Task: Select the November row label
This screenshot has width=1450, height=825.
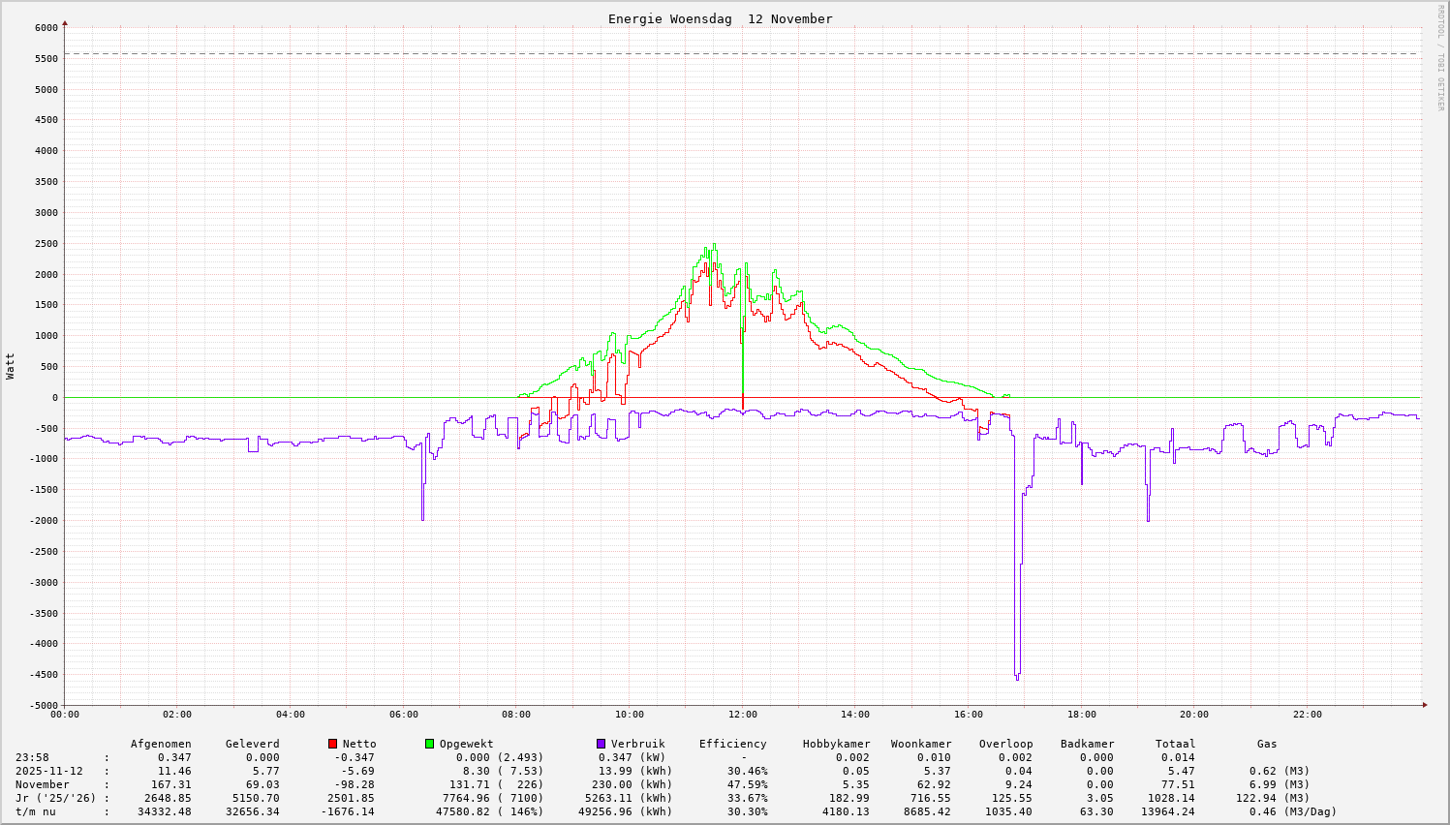Action: pos(42,784)
